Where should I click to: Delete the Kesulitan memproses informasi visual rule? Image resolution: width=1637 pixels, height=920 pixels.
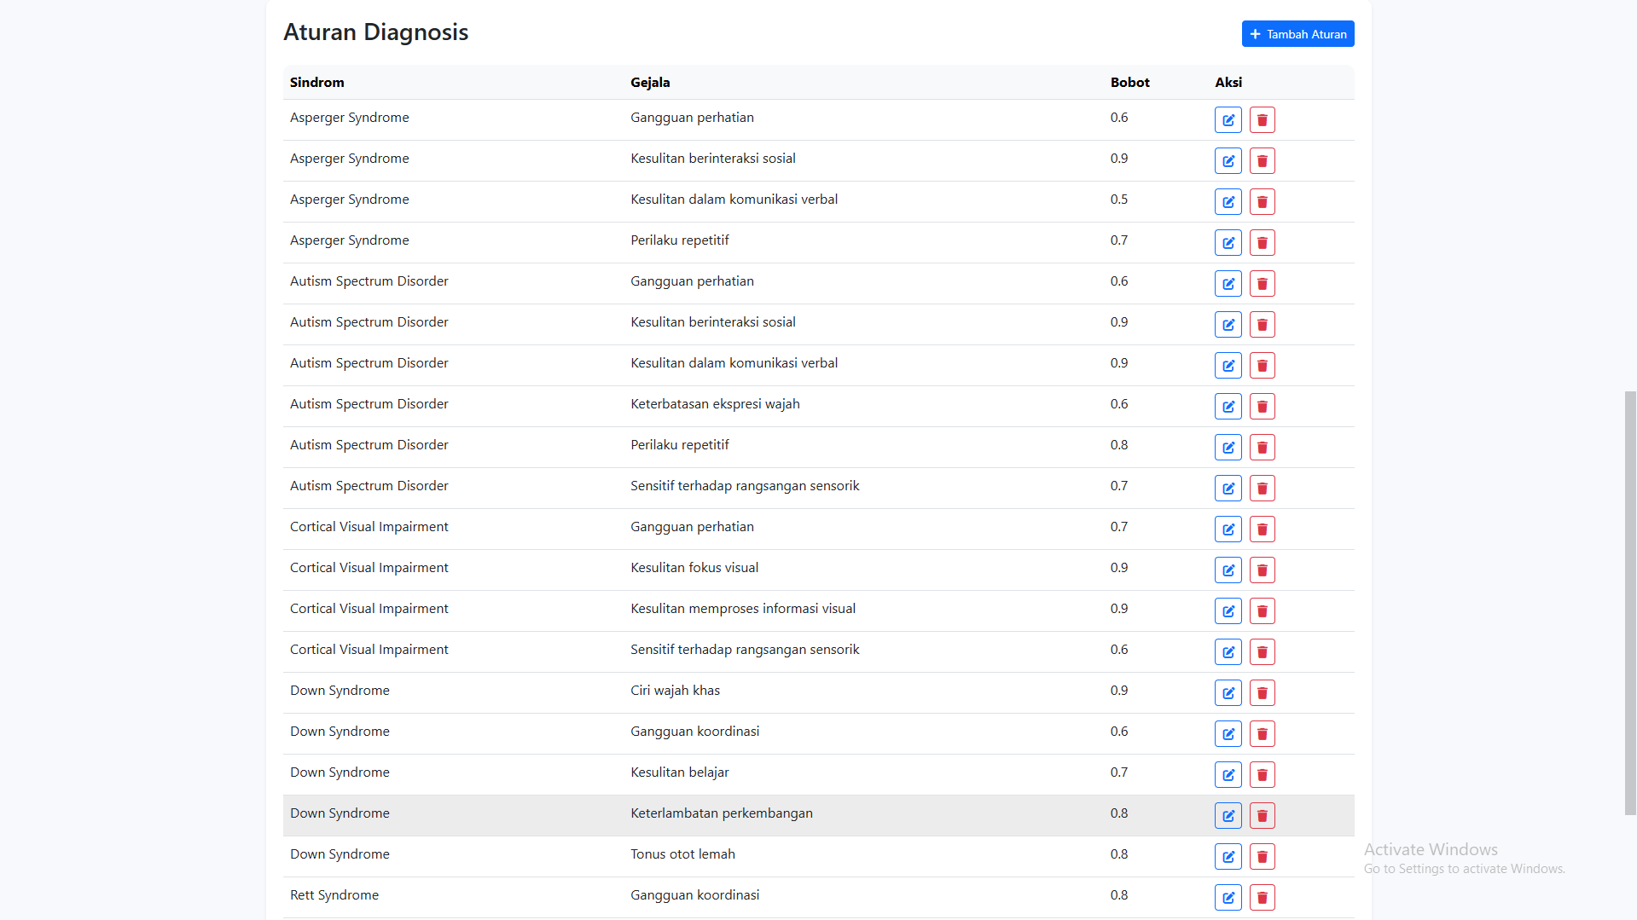click(x=1263, y=611)
